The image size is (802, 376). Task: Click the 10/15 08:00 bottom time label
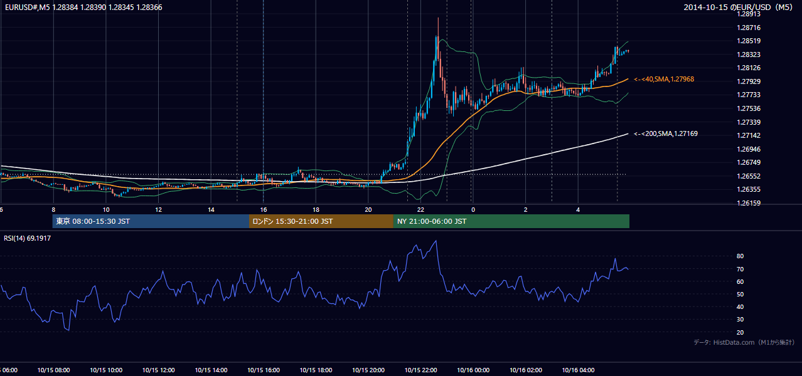pyautogui.click(x=53, y=370)
